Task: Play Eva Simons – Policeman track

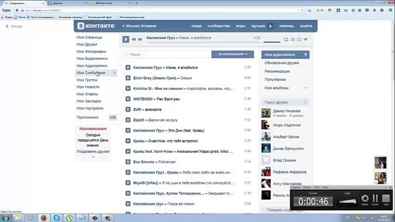Action: [x=128, y=162]
